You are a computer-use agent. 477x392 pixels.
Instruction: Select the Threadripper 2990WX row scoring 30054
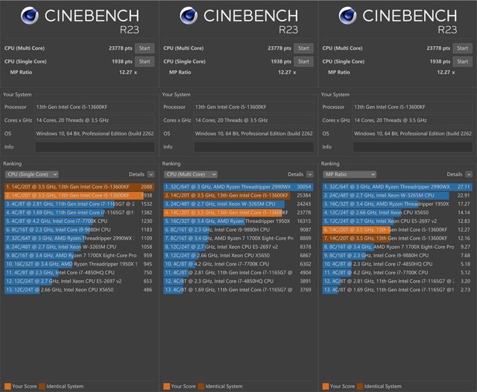[x=238, y=187]
